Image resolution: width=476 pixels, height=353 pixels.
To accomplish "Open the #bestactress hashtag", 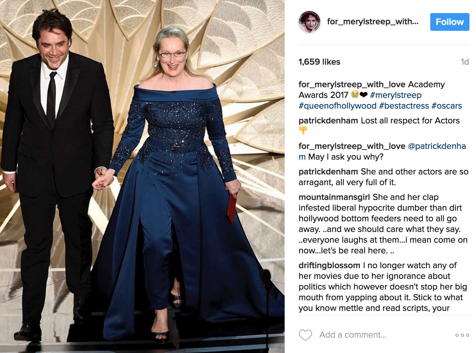I will point(404,106).
